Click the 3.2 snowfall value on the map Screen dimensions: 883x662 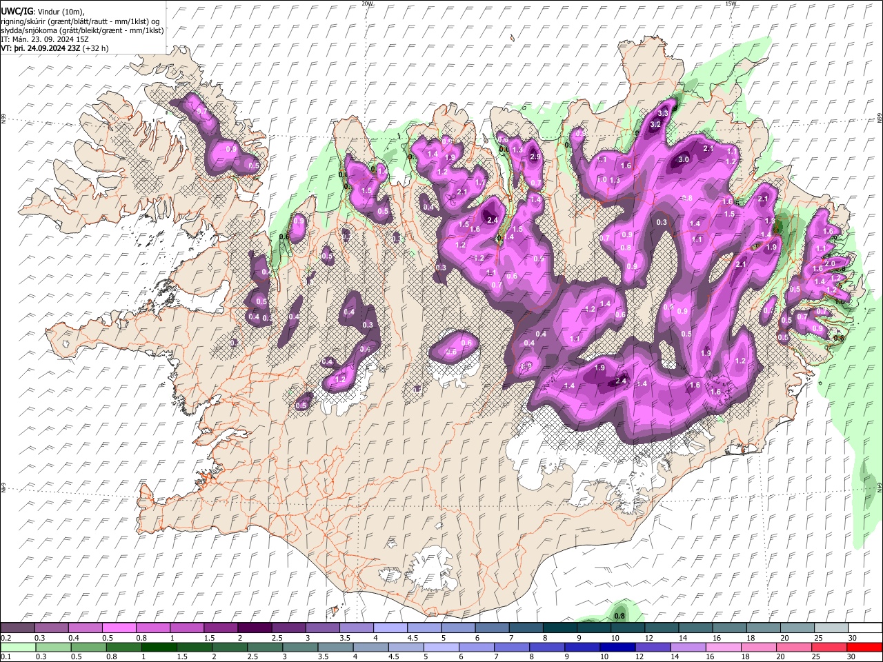click(x=655, y=124)
